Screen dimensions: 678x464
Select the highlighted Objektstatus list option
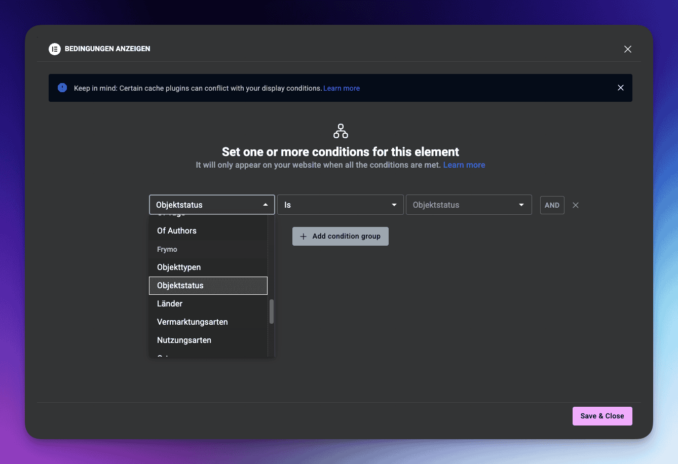(180, 286)
